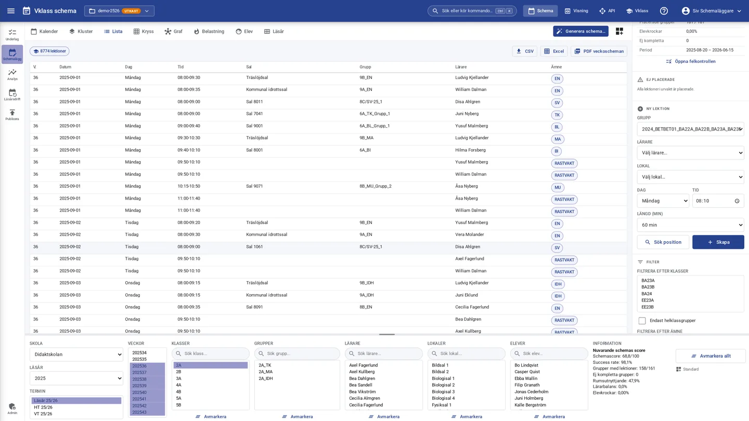Toggle the panel layout grid icon
749x421 pixels.
click(x=619, y=31)
